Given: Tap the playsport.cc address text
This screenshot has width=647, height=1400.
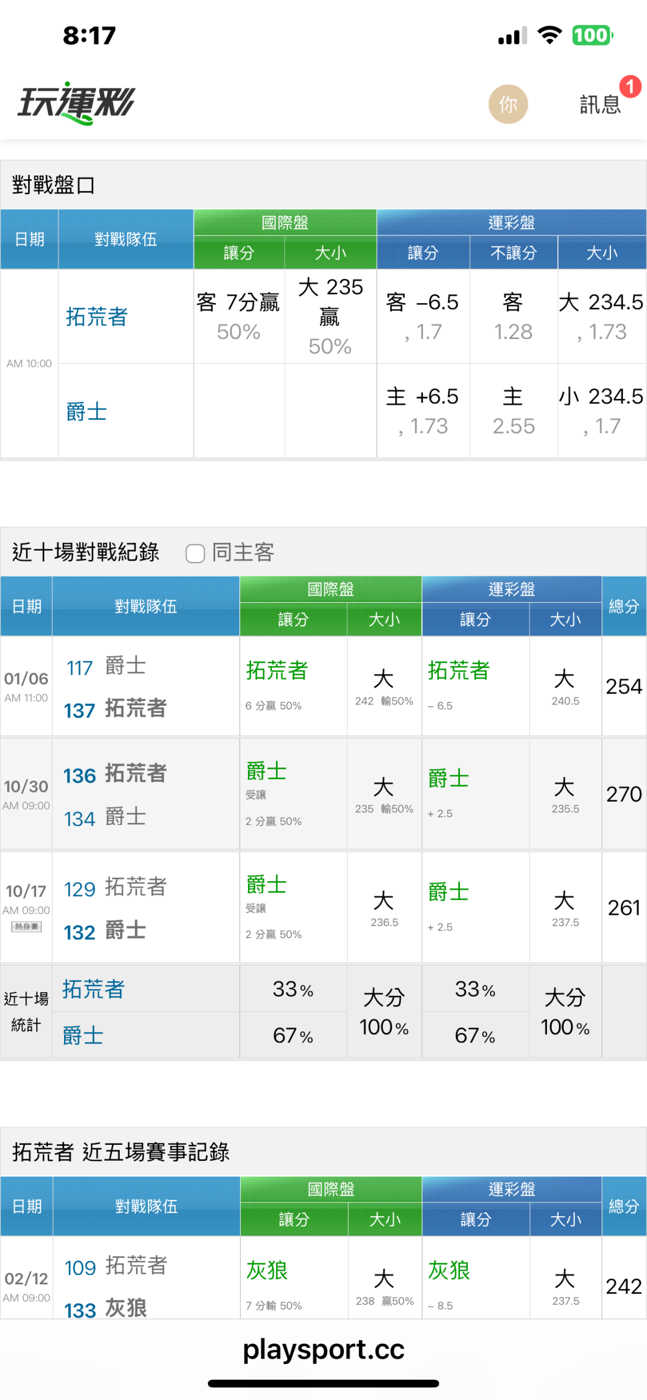Looking at the screenshot, I should point(323,1350).
